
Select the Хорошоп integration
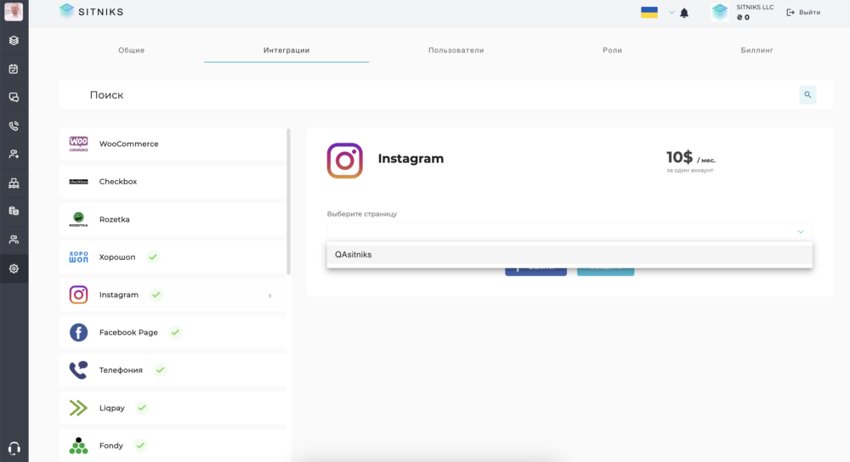click(173, 256)
